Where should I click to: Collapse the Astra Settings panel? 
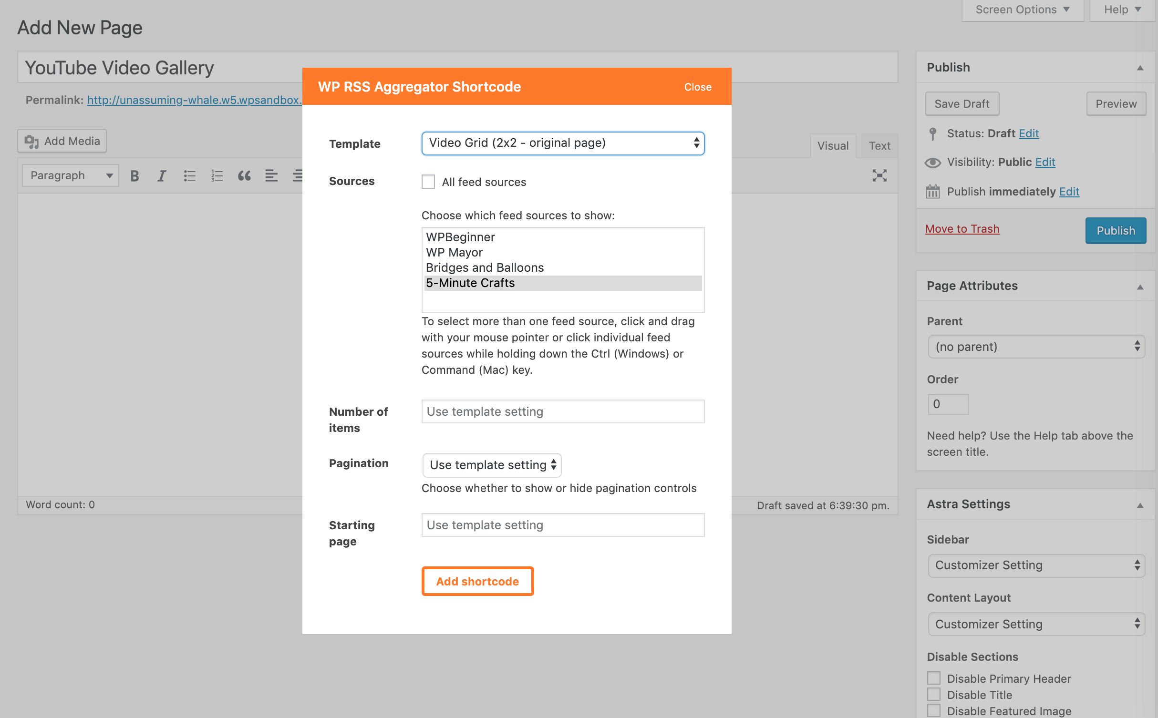(x=1140, y=505)
